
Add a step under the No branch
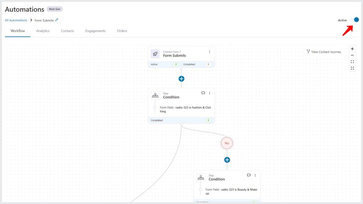[x=227, y=160]
